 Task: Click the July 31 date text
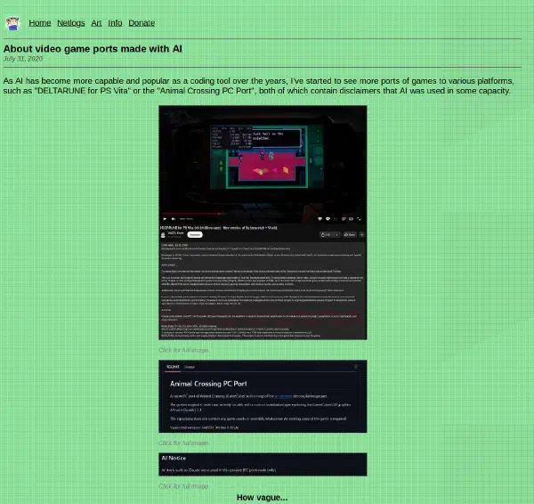(23, 59)
